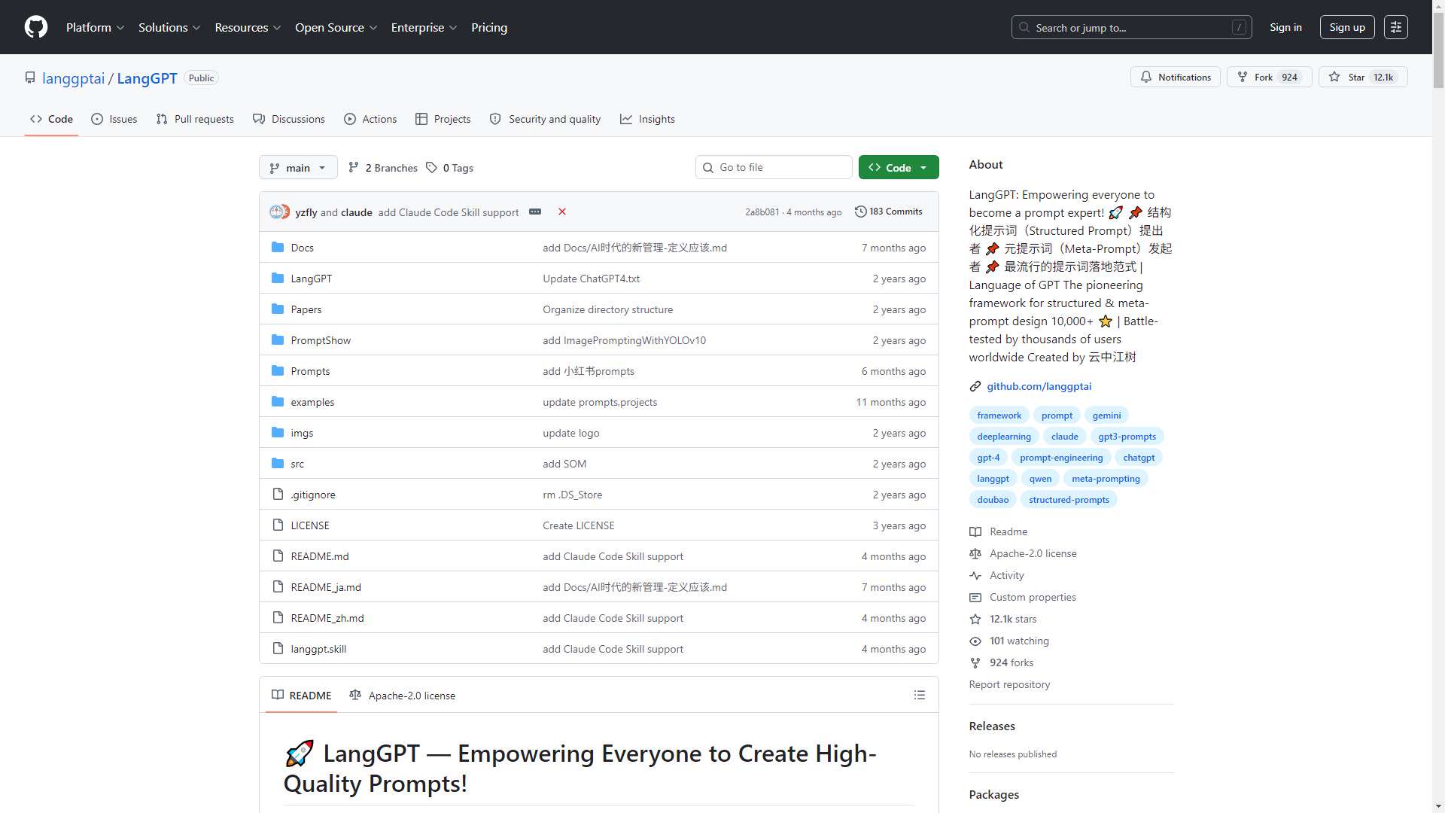Switch to the Discussions tab
1445x813 pixels.
[289, 119]
